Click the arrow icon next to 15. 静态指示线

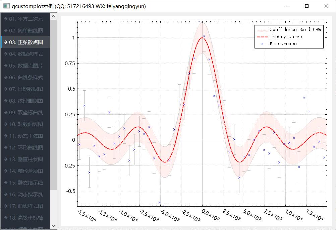click(6, 183)
